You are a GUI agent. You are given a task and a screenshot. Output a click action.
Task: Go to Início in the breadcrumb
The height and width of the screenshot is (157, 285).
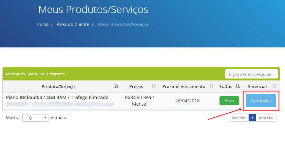[x=43, y=25]
